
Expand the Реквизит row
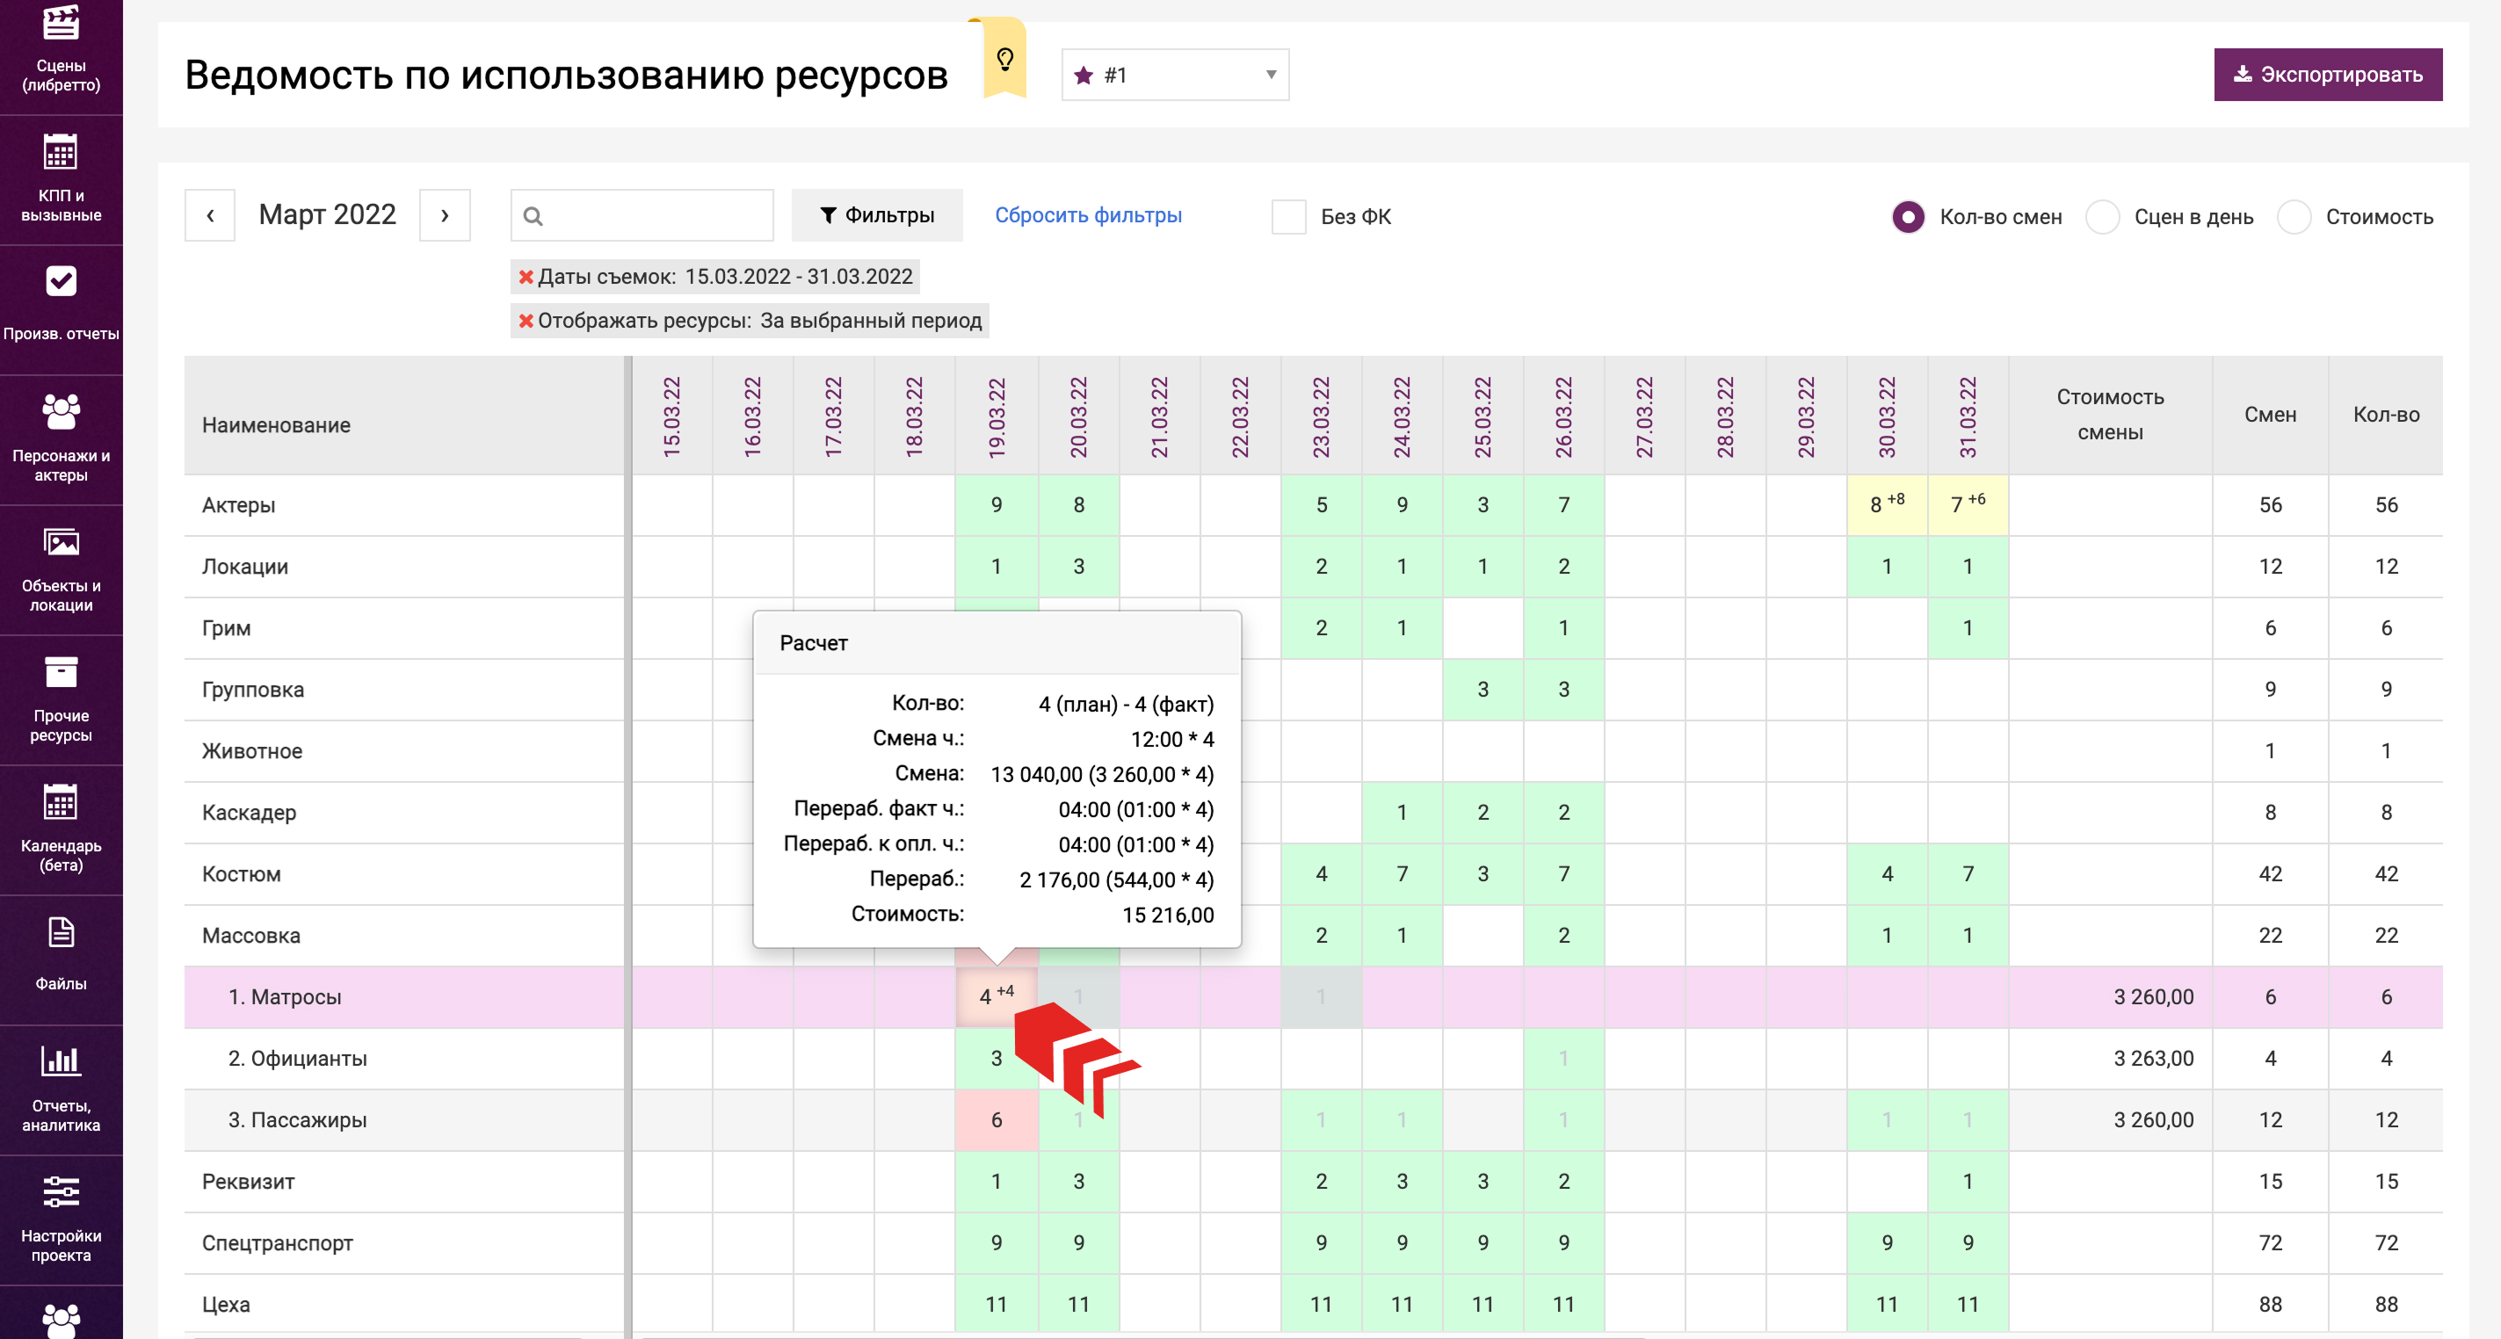click(248, 1182)
